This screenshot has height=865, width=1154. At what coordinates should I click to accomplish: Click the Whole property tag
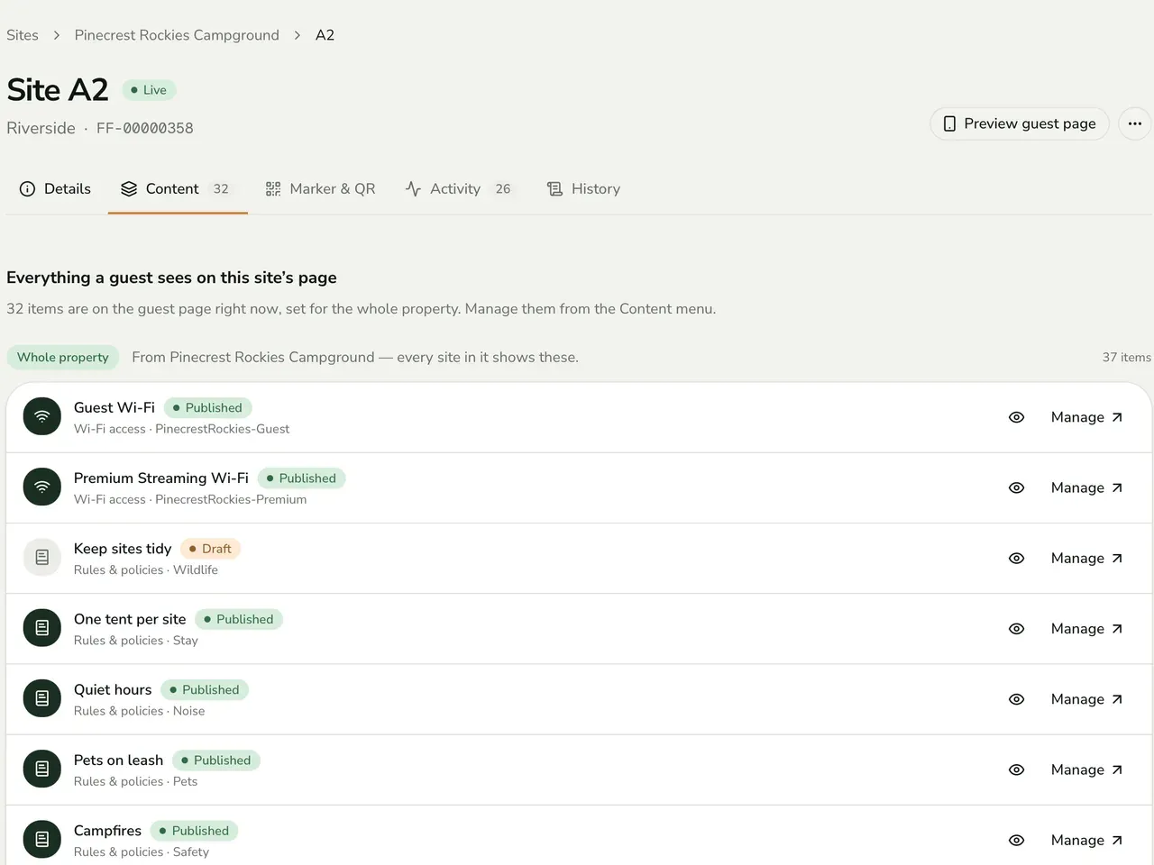[63, 357]
